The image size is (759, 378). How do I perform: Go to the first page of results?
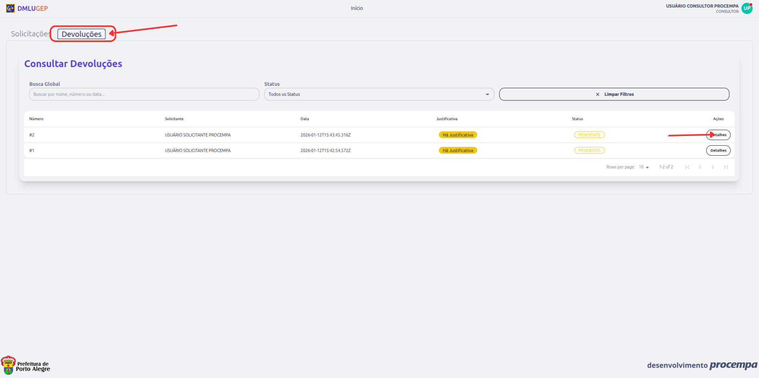[687, 167]
